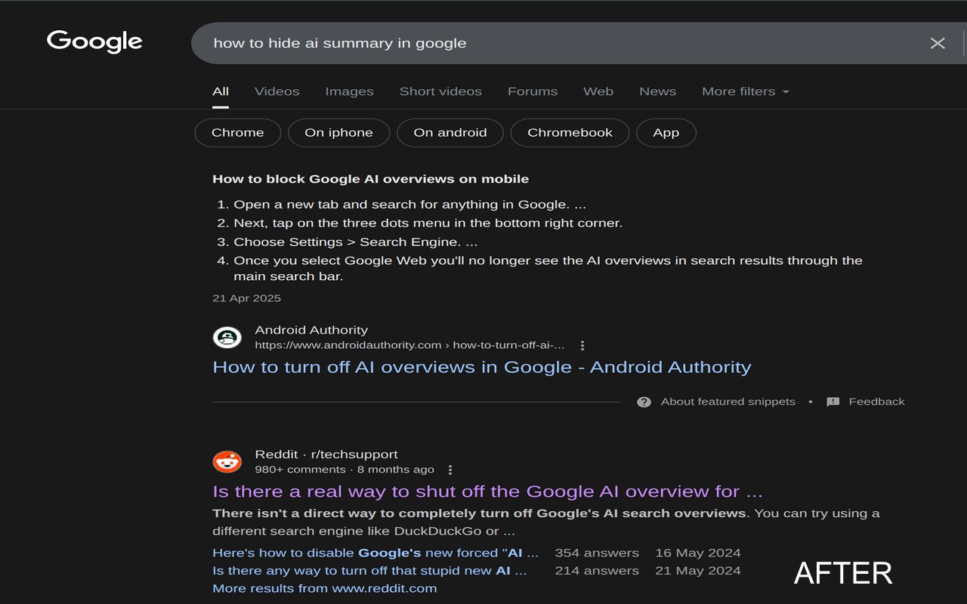This screenshot has height=604, width=967.
Task: Click the '354 answers' count text
Action: click(x=597, y=553)
